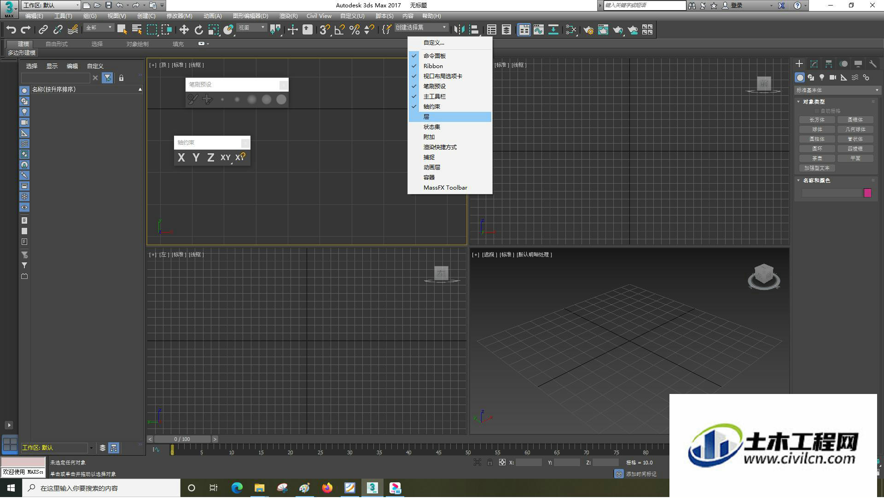The width and height of the screenshot is (884, 498).
Task: Toggle the Percent Snap icon
Action: (x=354, y=30)
